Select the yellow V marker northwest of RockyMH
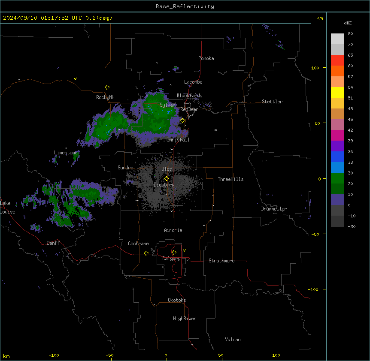370x361 pixels. coord(75,79)
